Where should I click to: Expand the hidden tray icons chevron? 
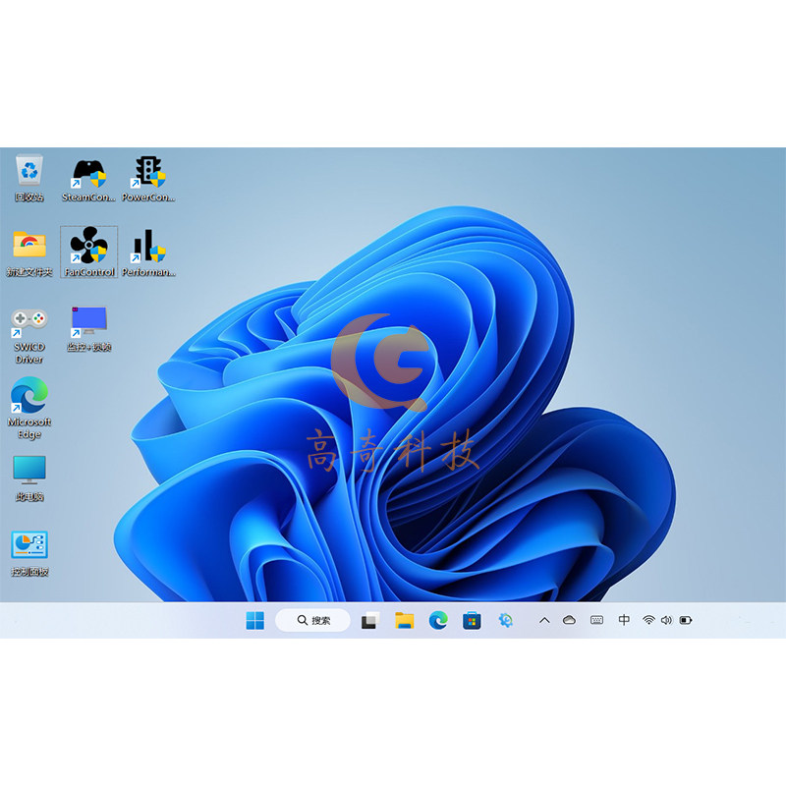[544, 621]
